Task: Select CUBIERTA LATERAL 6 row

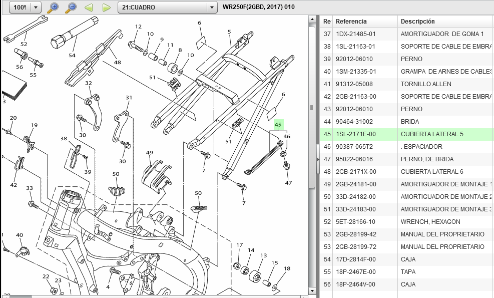Action: pyautogui.click(x=407, y=172)
